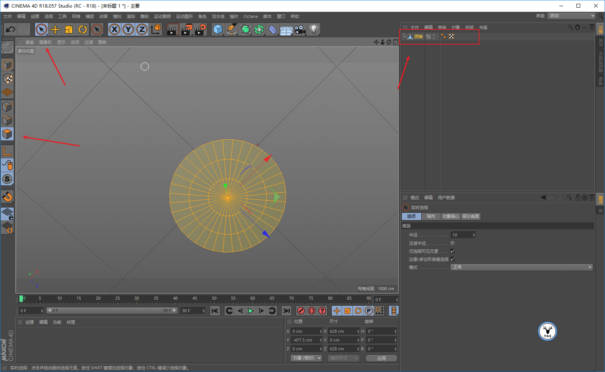Screen dimensions: 605x372
Task: Open the viewport 显示 menu
Action: 61,42
